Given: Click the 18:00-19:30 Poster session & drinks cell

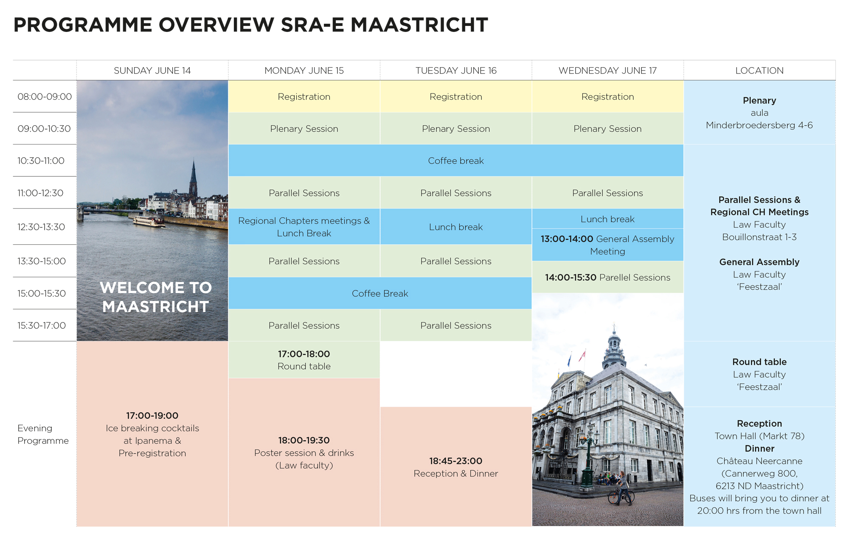Looking at the screenshot, I should pyautogui.click(x=304, y=452).
